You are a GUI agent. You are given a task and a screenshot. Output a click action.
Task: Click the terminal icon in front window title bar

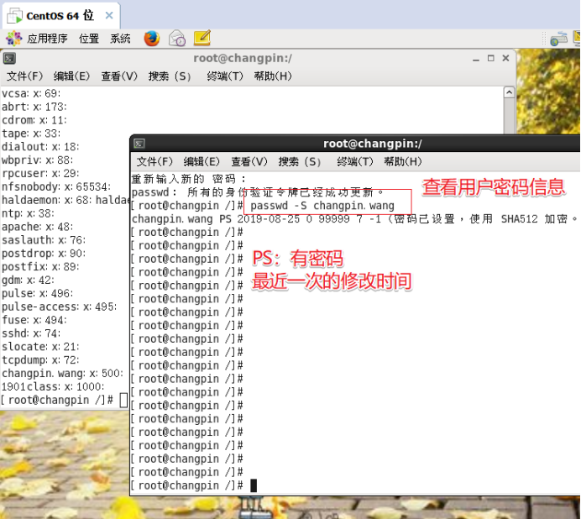coord(139,144)
